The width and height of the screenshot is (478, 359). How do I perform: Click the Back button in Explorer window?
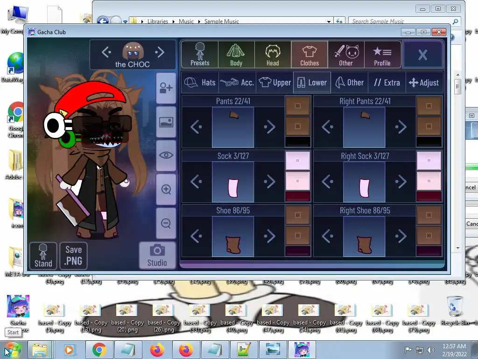click(x=103, y=21)
